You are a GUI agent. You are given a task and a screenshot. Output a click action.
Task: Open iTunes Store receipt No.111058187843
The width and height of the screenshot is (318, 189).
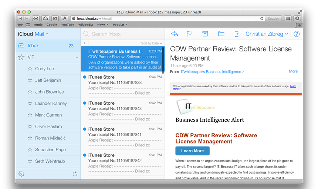point(123,111)
